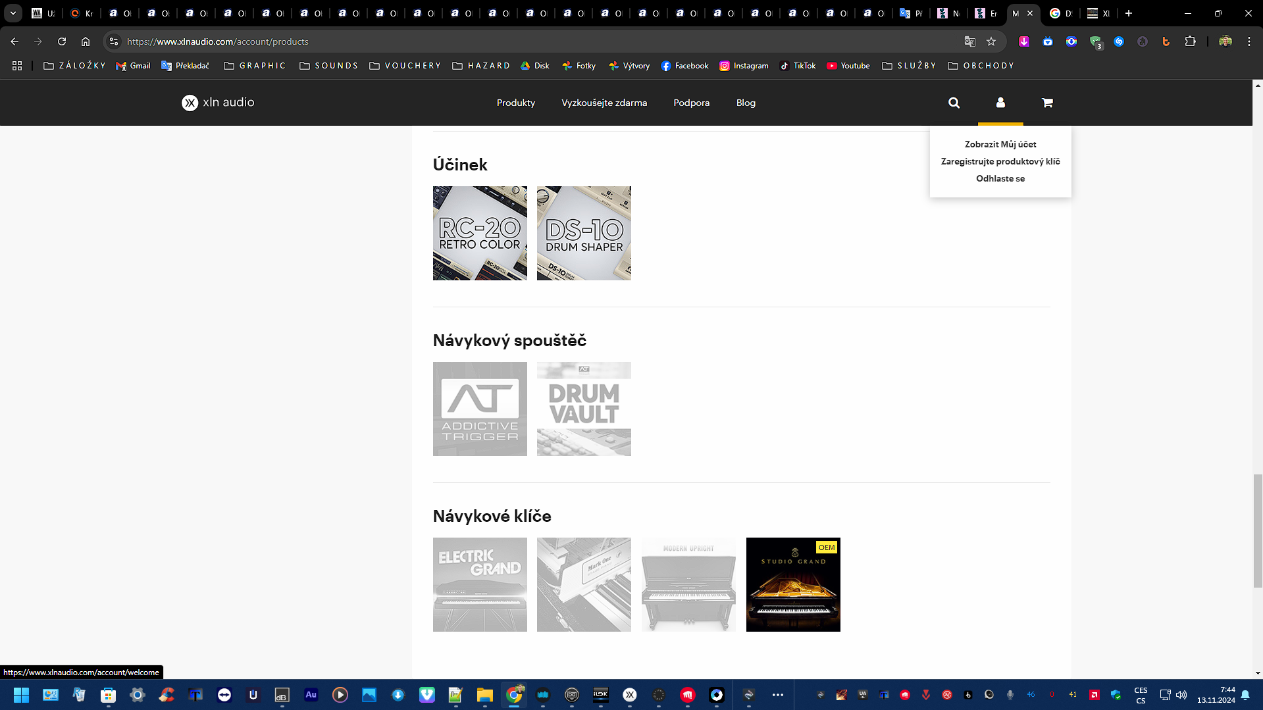Open Překladač bookmark
Image resolution: width=1263 pixels, height=710 pixels.
[186, 66]
